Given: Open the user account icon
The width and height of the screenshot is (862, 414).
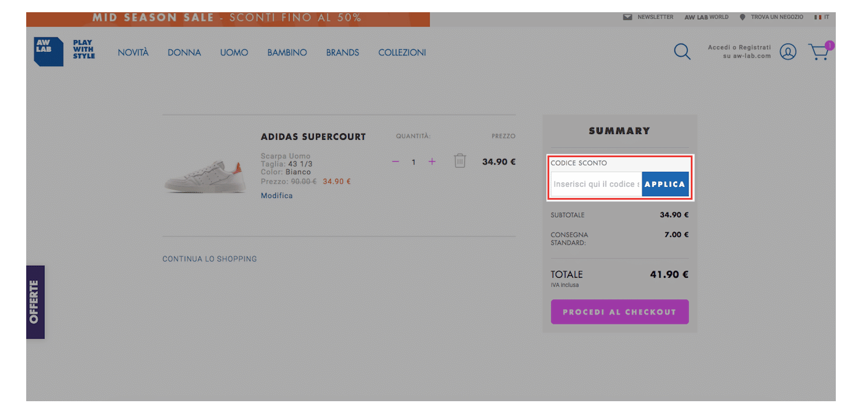Looking at the screenshot, I should click(787, 52).
